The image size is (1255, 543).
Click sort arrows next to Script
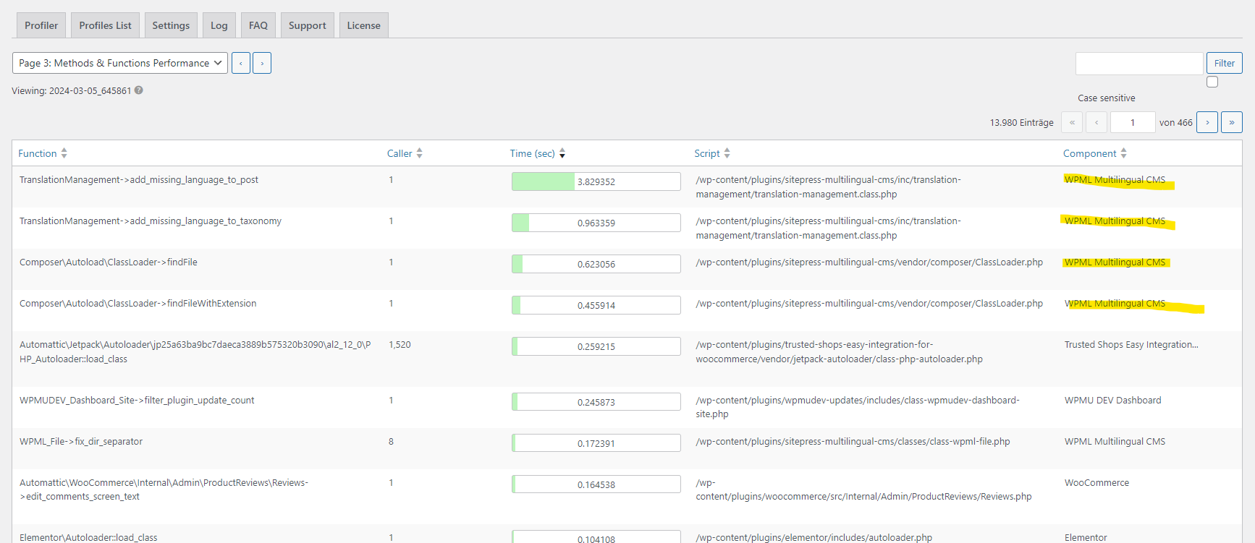(x=727, y=153)
